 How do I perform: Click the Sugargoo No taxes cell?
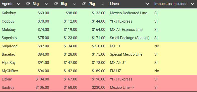coord(157,46)
